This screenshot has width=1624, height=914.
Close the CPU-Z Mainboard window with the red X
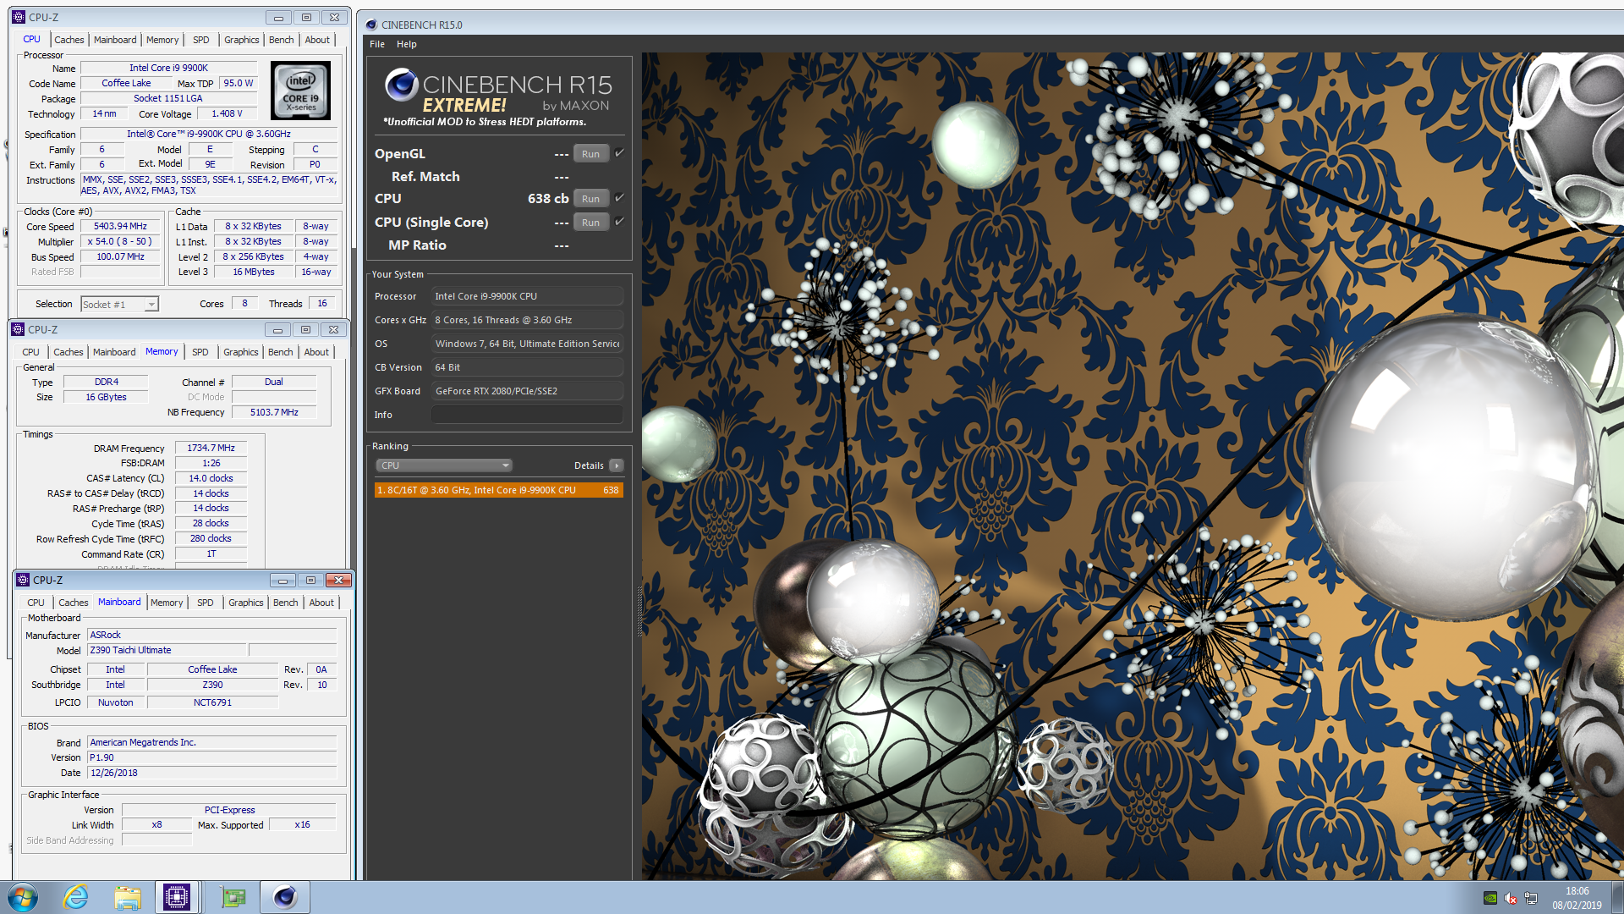(x=338, y=580)
